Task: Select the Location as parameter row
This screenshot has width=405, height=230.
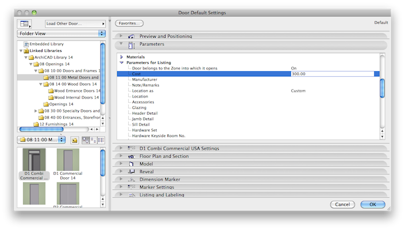Action: (x=248, y=91)
